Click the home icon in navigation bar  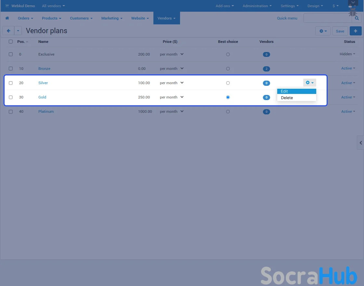click(x=7, y=18)
